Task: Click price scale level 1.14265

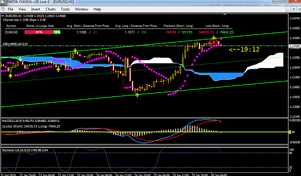Action: [x=294, y=38]
